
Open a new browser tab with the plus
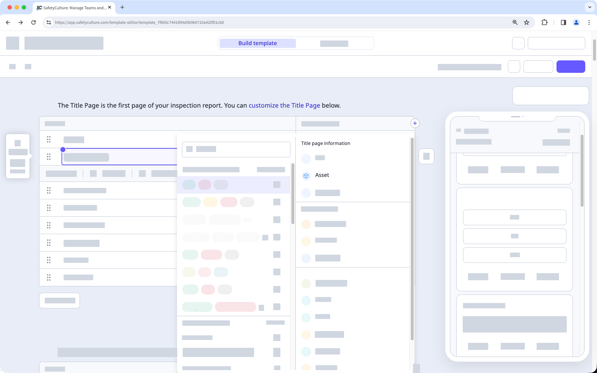pos(122,7)
